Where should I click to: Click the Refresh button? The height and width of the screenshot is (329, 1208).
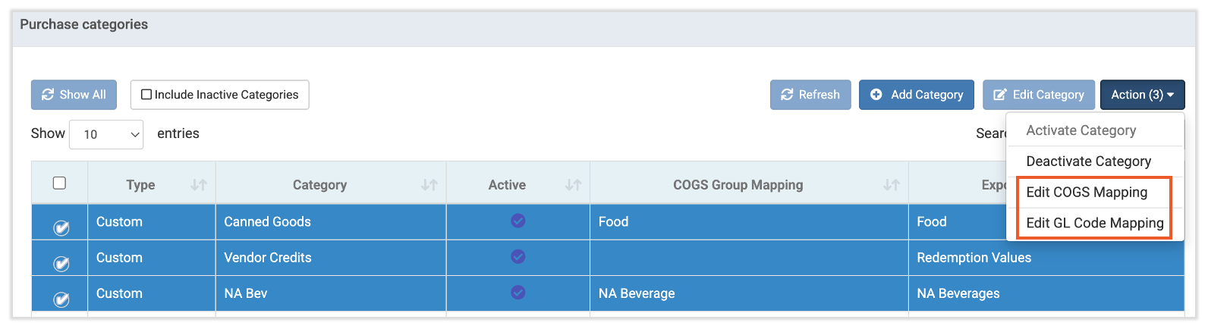[x=810, y=95]
